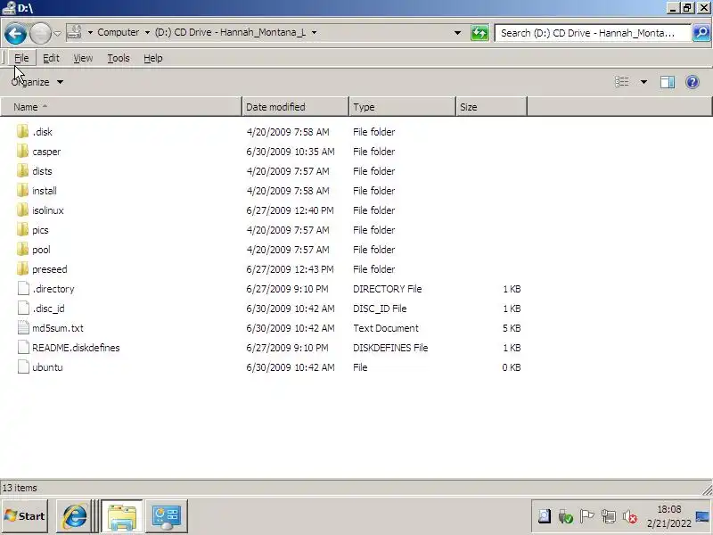Go back with the blue arrow button
This screenshot has width=713, height=535.
pos(15,33)
